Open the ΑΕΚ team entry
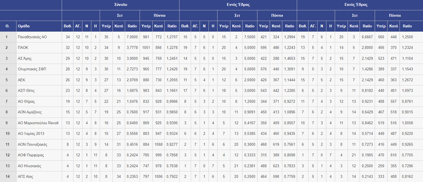 21,80
